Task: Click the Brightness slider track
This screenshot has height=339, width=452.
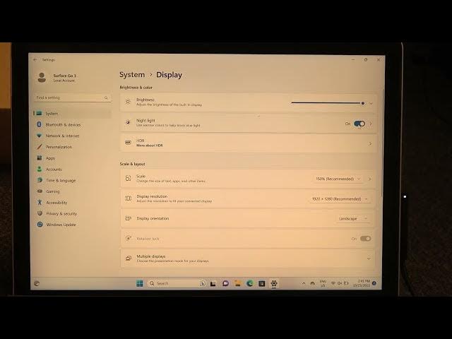Action: [326, 103]
